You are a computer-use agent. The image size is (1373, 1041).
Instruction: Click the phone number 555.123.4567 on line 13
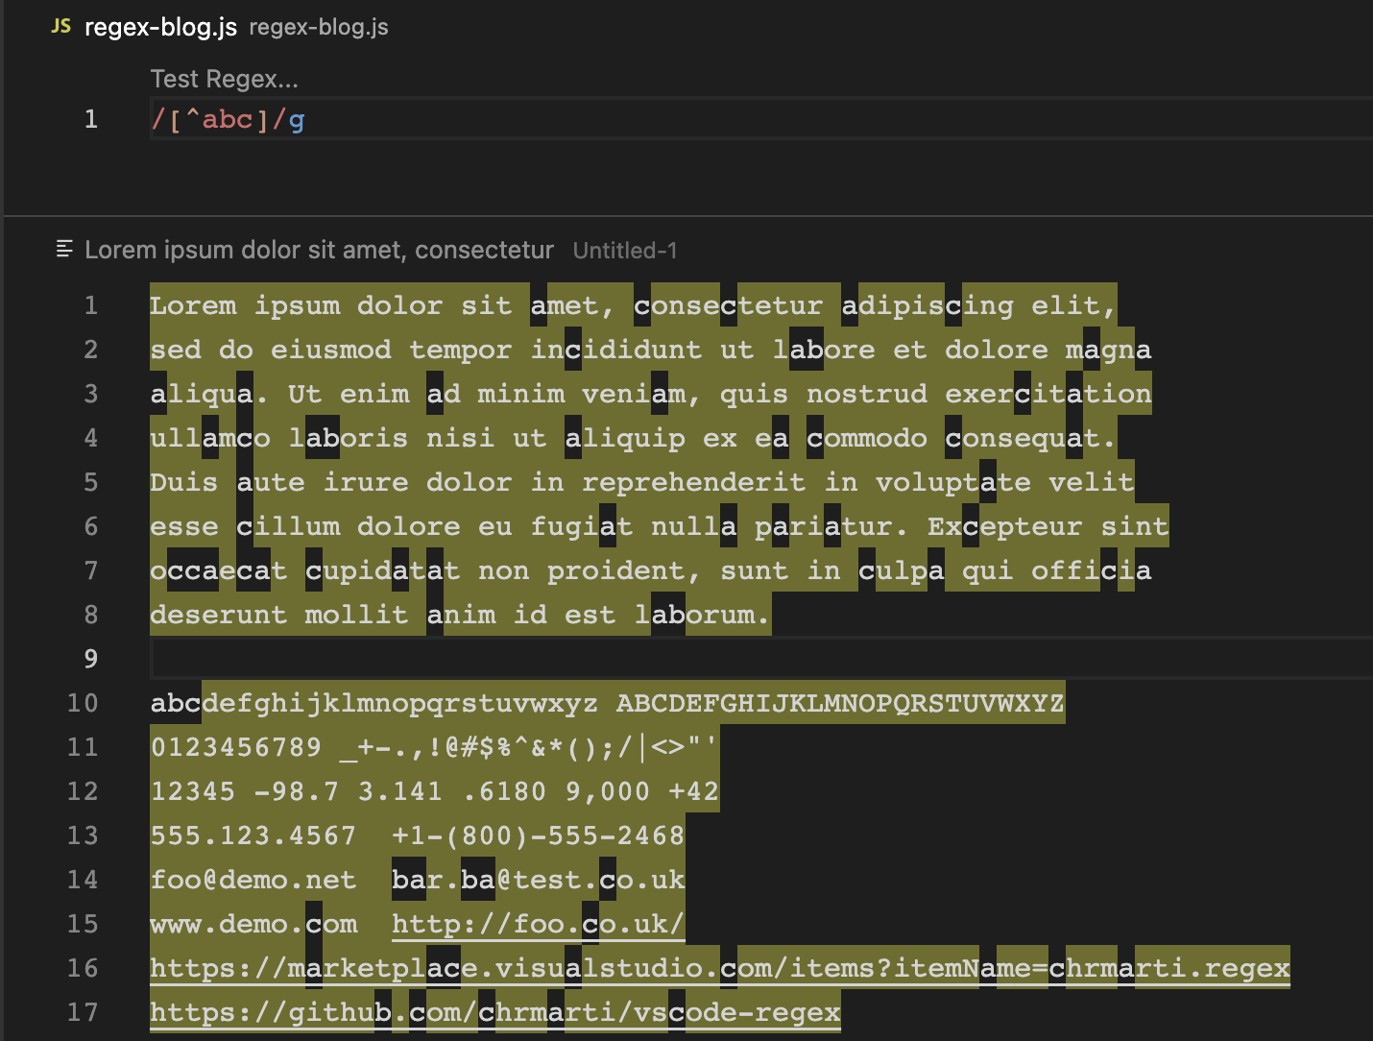pos(253,835)
